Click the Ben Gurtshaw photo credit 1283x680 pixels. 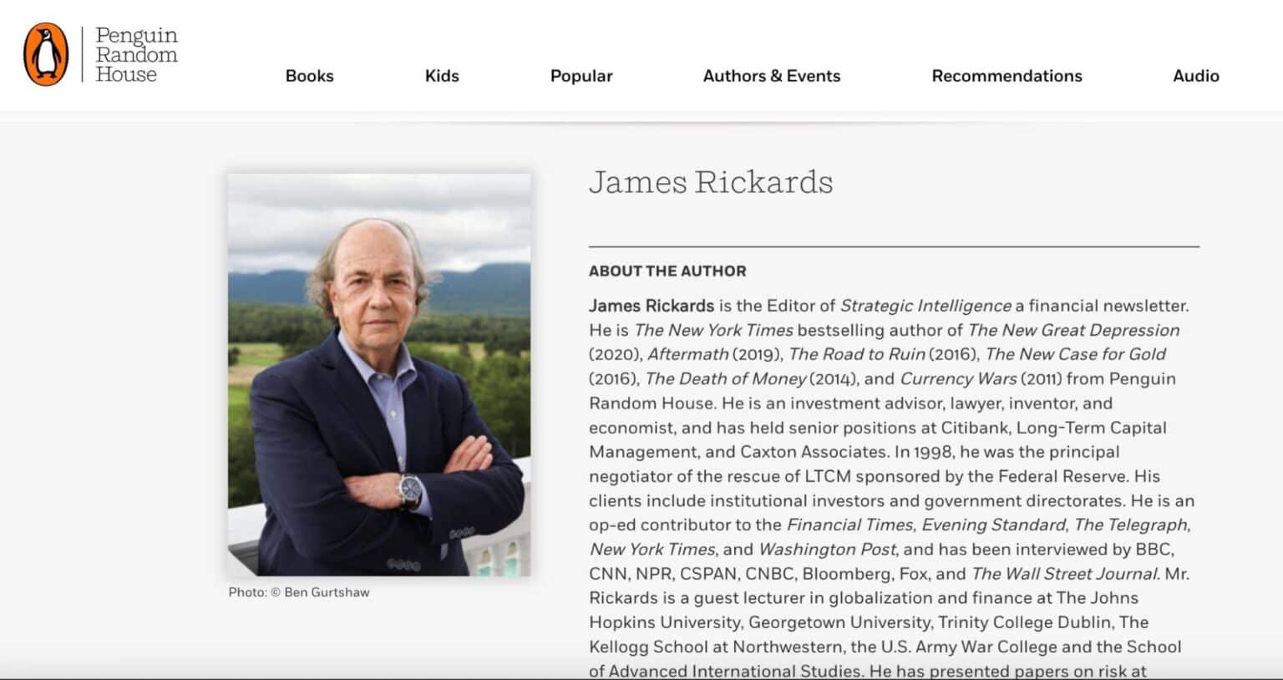tap(297, 591)
